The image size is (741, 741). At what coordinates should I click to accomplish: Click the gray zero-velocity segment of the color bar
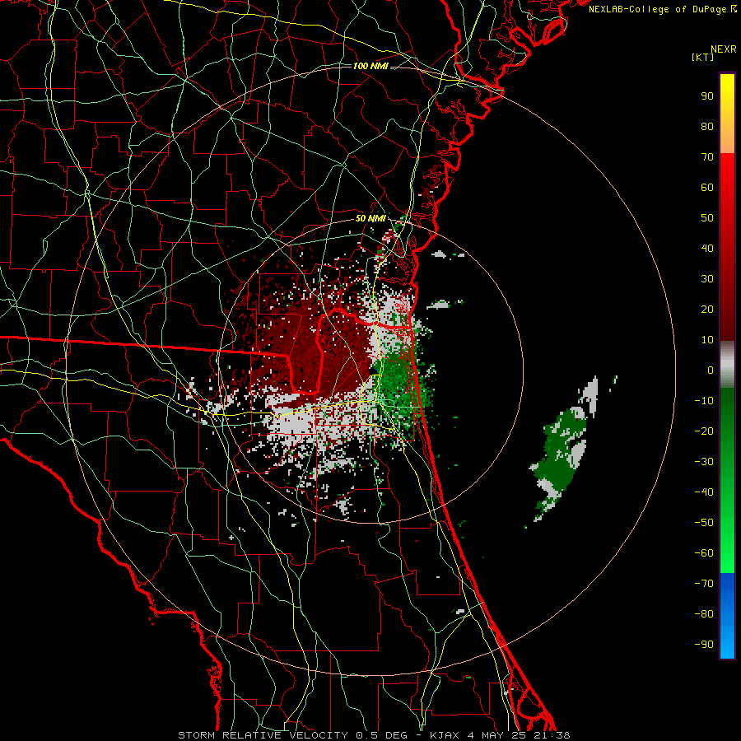click(727, 364)
